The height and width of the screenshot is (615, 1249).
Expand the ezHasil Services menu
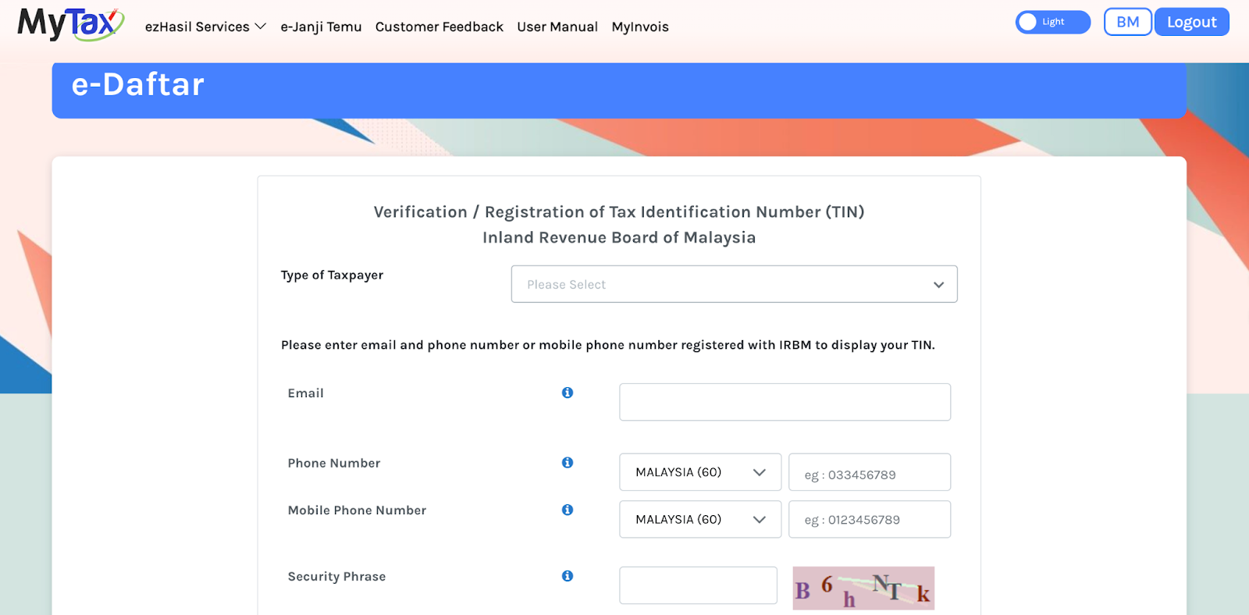click(x=205, y=27)
